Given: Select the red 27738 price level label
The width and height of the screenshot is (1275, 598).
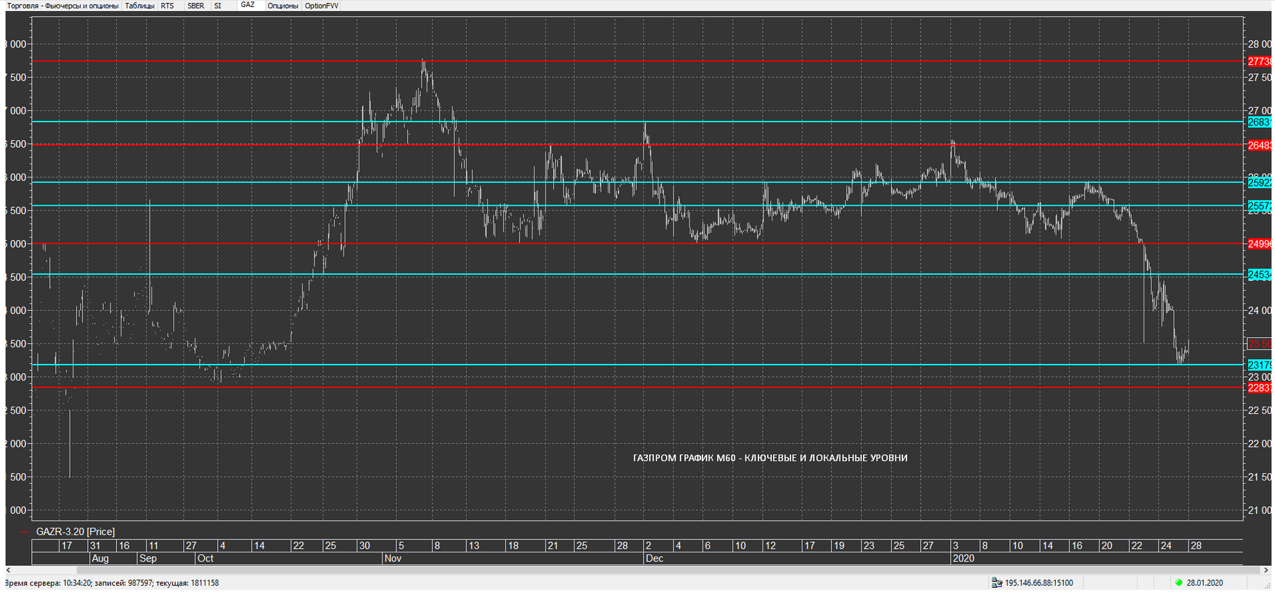Looking at the screenshot, I should coord(1259,61).
